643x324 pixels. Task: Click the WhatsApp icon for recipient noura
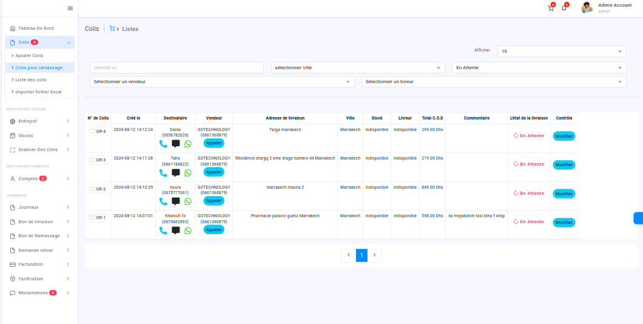[187, 201]
